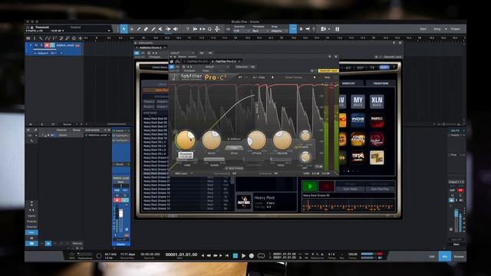Viewport: 491px width, 276px height.
Task: Click the transport Fast Forward button
Action: pyautogui.click(x=216, y=255)
